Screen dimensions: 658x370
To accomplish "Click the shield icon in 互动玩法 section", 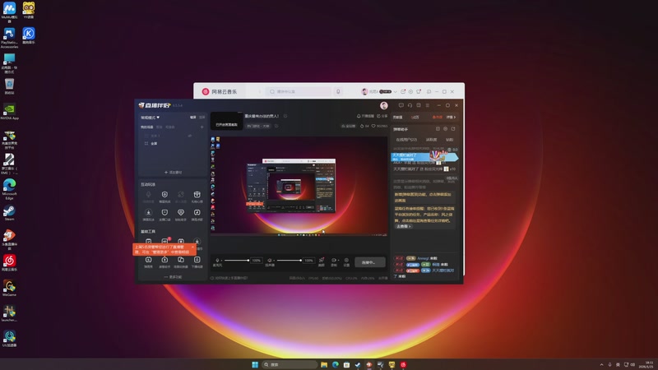I will point(164,195).
